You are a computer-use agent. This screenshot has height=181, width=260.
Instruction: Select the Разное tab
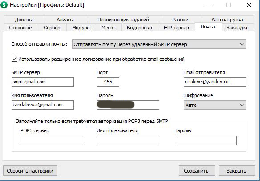tap(180, 20)
